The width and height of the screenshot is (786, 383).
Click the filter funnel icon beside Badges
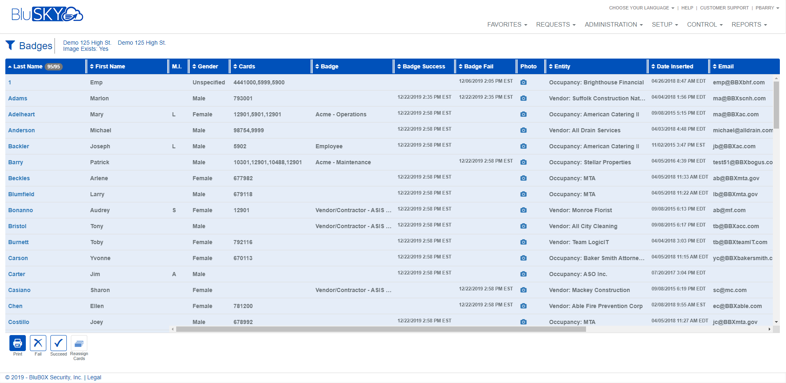pos(11,45)
